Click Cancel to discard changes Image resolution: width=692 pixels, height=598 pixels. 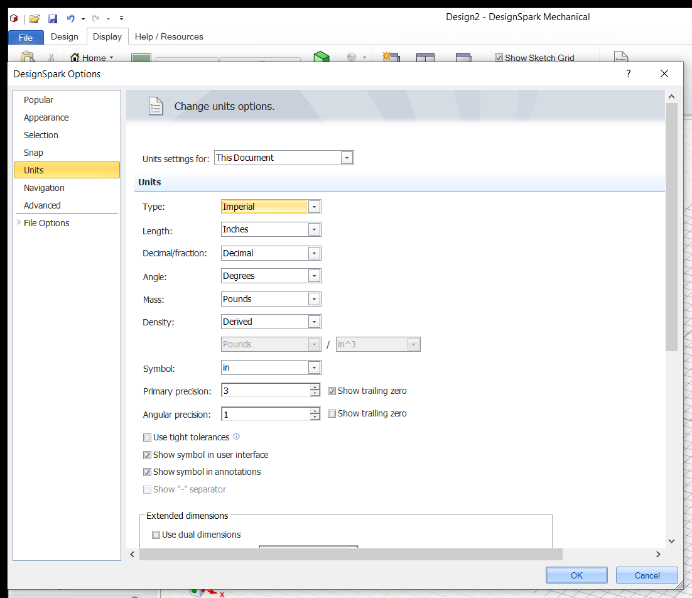[647, 575]
